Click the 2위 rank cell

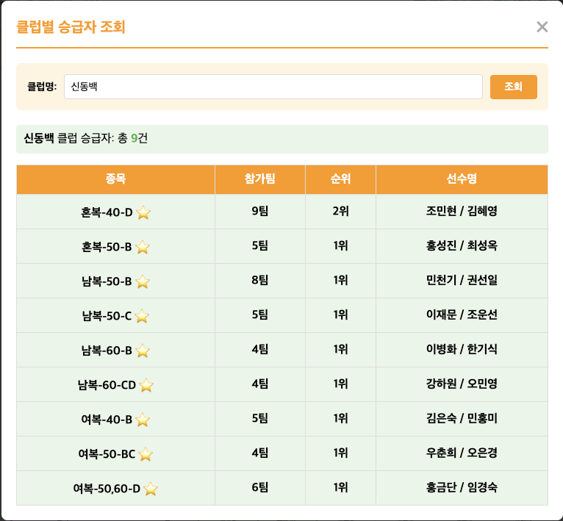340,212
